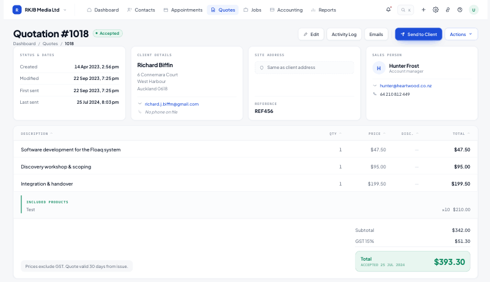Open richard.j.biffin@gmail.com link

pos(172,104)
